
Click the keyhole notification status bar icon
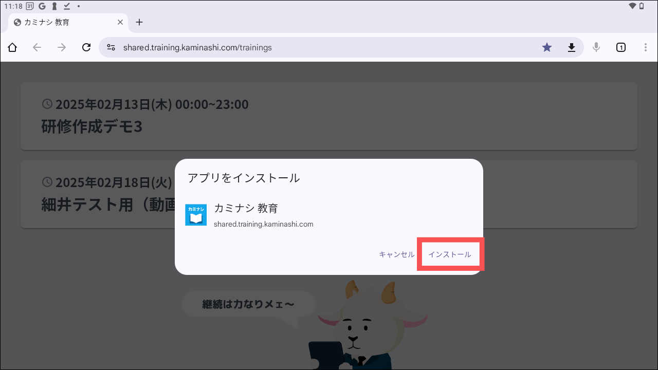click(54, 6)
